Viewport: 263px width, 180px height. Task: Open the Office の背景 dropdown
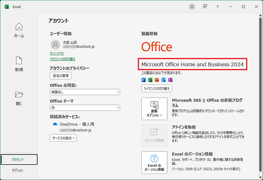coord(85,92)
